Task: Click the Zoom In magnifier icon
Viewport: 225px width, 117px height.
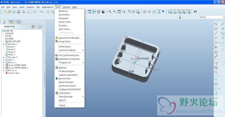Action: [110, 12]
